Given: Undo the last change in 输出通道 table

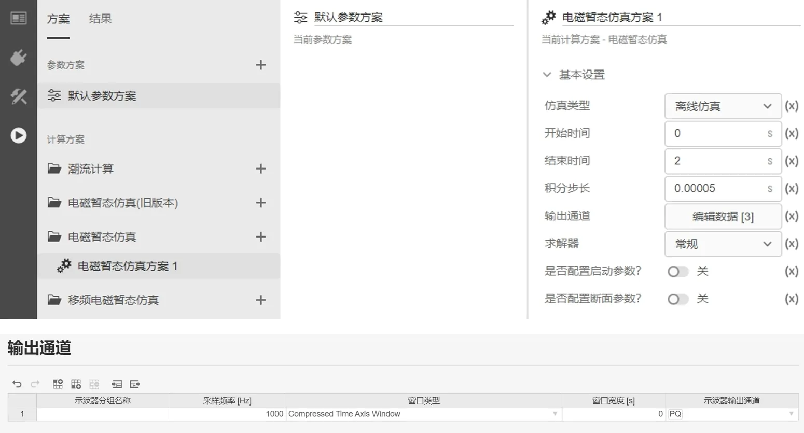Looking at the screenshot, I should coord(18,384).
